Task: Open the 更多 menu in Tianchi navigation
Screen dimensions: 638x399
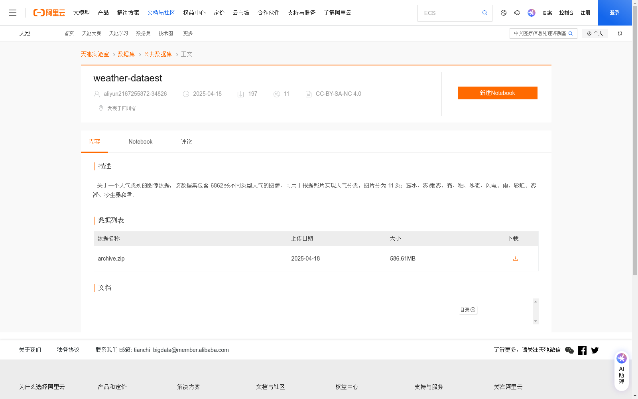Action: pyautogui.click(x=188, y=34)
